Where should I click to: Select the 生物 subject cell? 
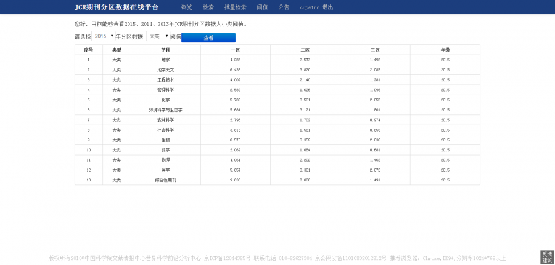pos(166,140)
